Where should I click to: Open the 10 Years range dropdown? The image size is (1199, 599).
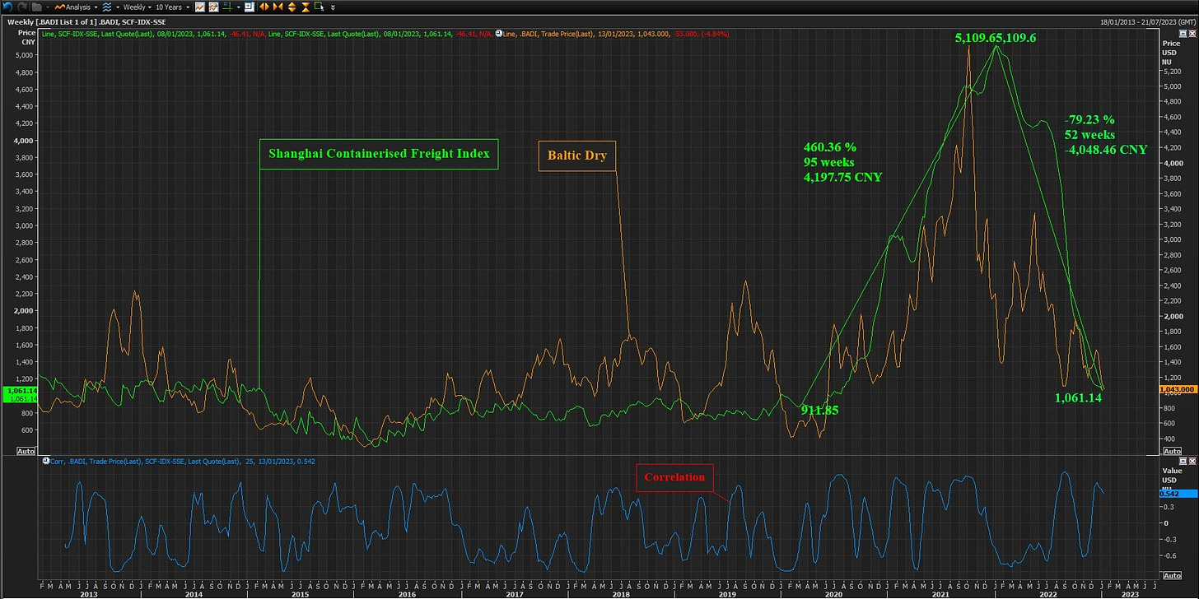(x=172, y=7)
